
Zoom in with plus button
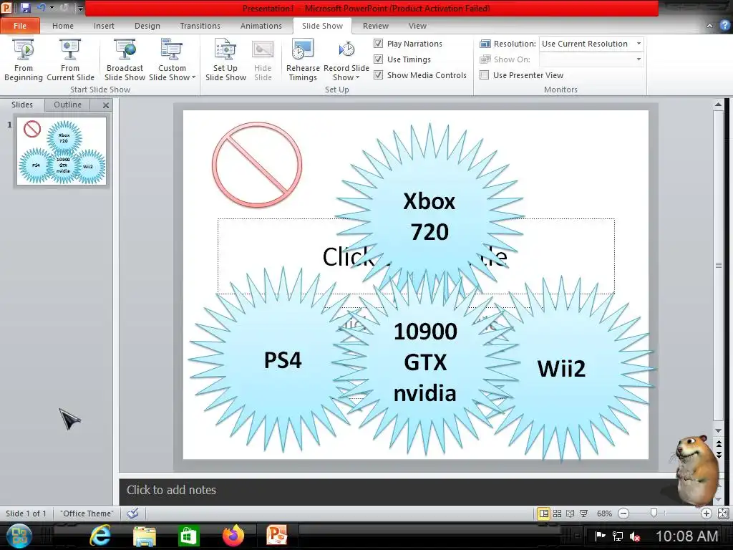tap(706, 513)
